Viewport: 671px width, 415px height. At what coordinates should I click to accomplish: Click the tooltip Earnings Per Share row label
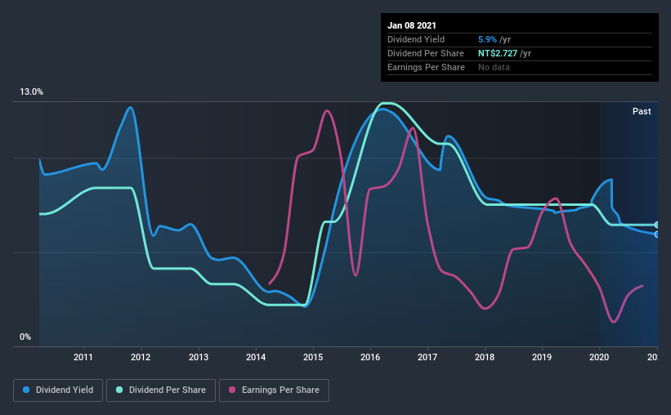(x=427, y=67)
